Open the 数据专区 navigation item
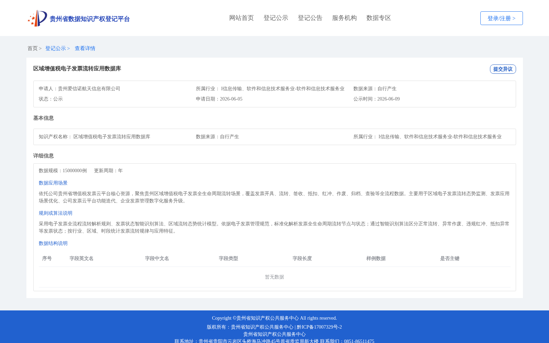 [x=379, y=18]
